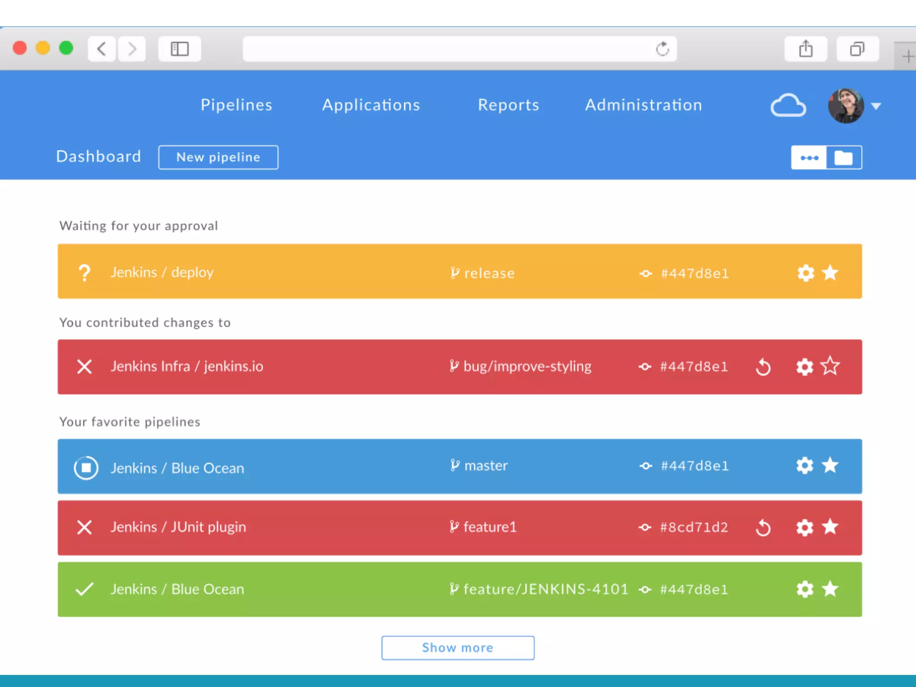Switch to folder view toggle
This screenshot has width=916, height=687.
[x=844, y=157]
